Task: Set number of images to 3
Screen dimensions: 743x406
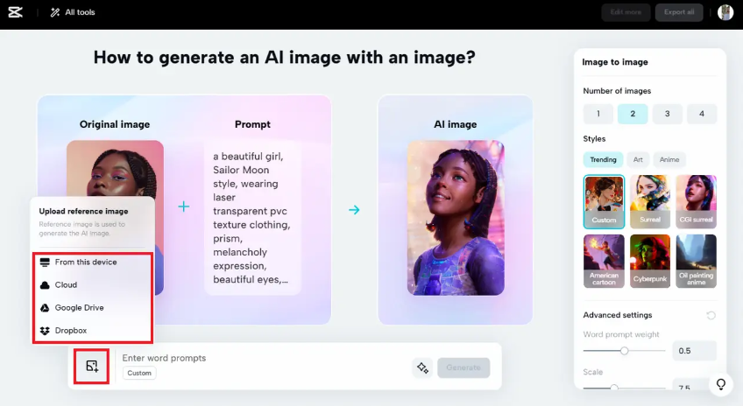Action: tap(667, 114)
